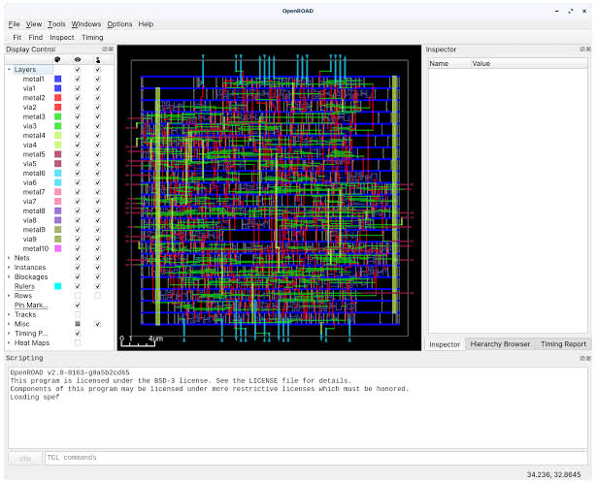This screenshot has width=596, height=484.
Task: Open the Tools menu
Action: 56,24
